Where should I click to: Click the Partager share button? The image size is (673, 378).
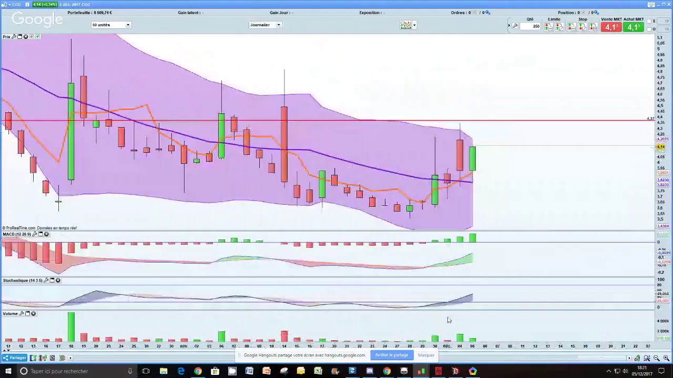coord(14,358)
